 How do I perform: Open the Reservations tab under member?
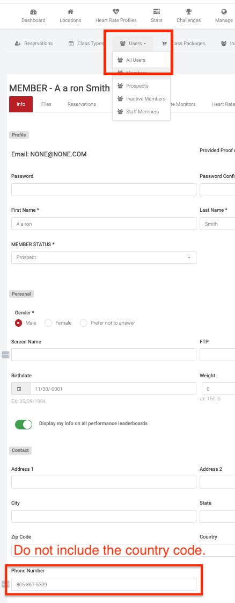click(x=82, y=104)
